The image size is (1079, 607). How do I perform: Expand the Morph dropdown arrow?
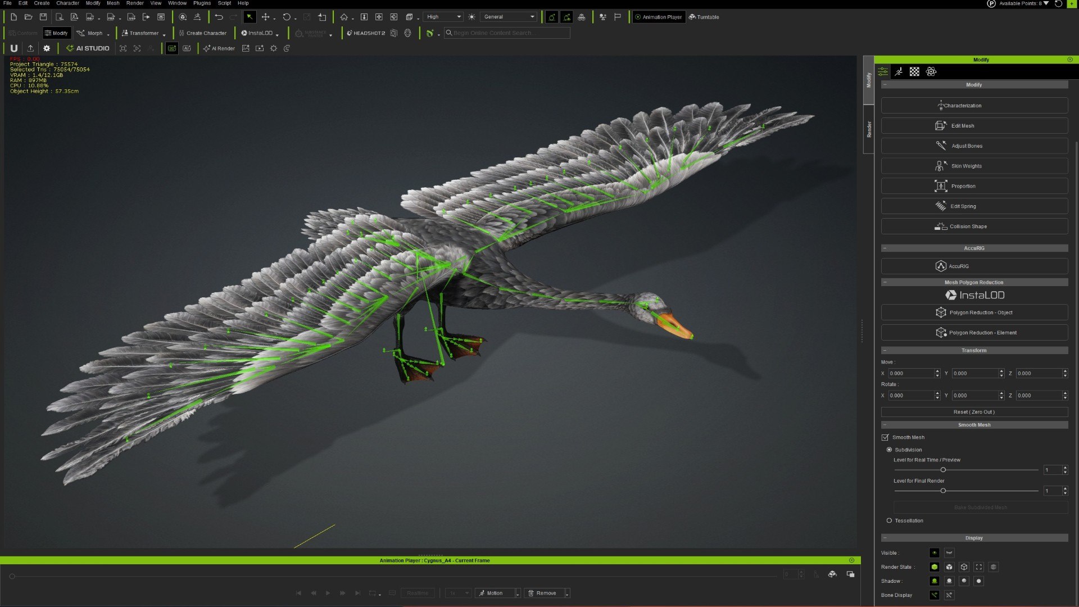[x=108, y=34]
